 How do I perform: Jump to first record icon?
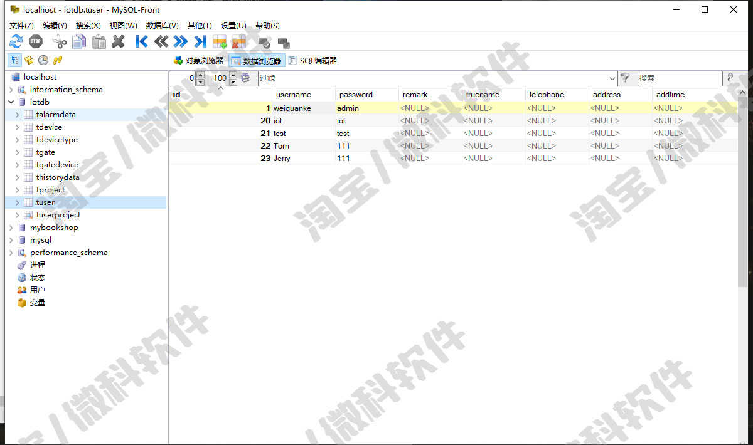click(142, 42)
